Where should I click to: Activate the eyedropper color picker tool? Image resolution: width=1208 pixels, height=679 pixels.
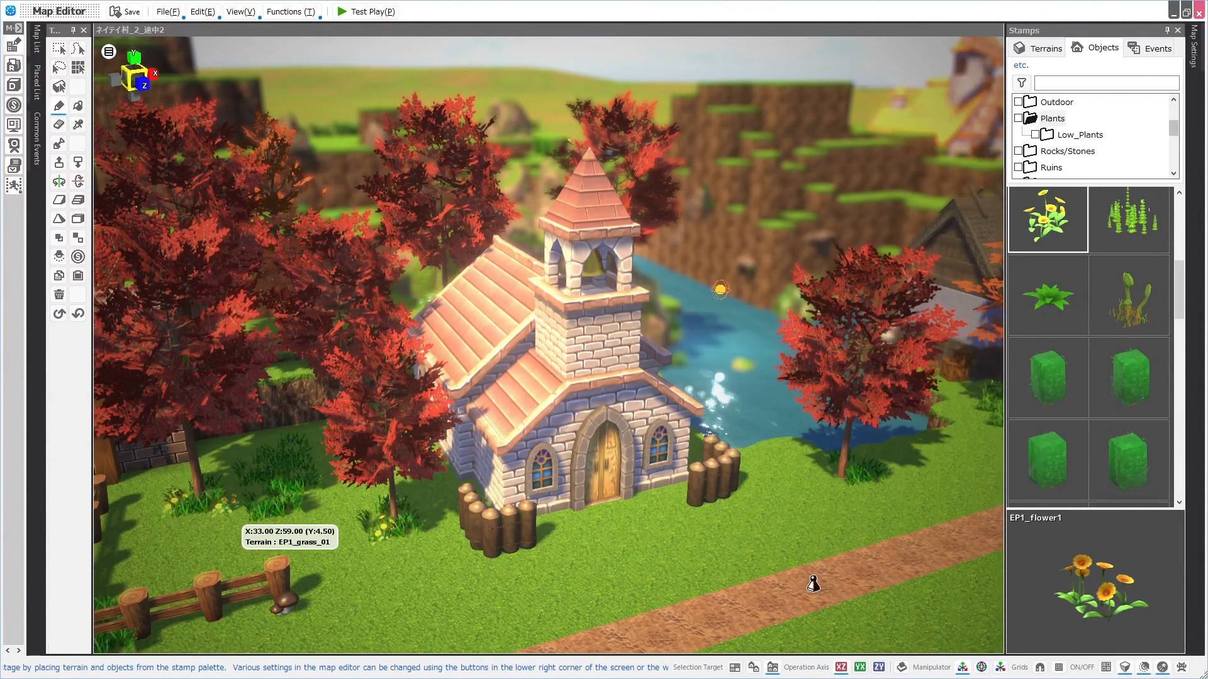[x=78, y=124]
